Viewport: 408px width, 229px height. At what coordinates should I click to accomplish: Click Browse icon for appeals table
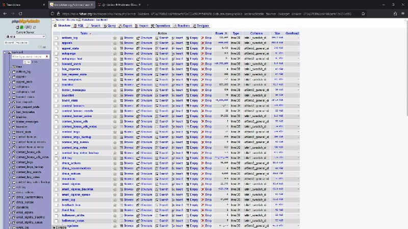pyautogui.click(x=129, y=43)
